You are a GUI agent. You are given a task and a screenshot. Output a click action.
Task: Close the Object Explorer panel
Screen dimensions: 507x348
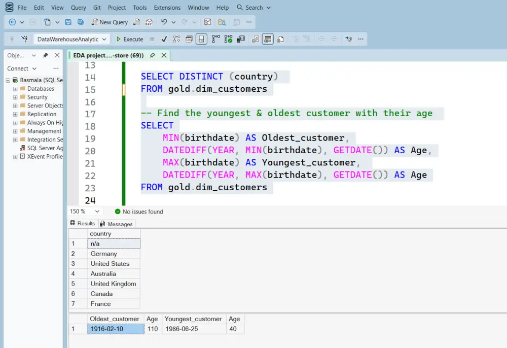point(57,55)
